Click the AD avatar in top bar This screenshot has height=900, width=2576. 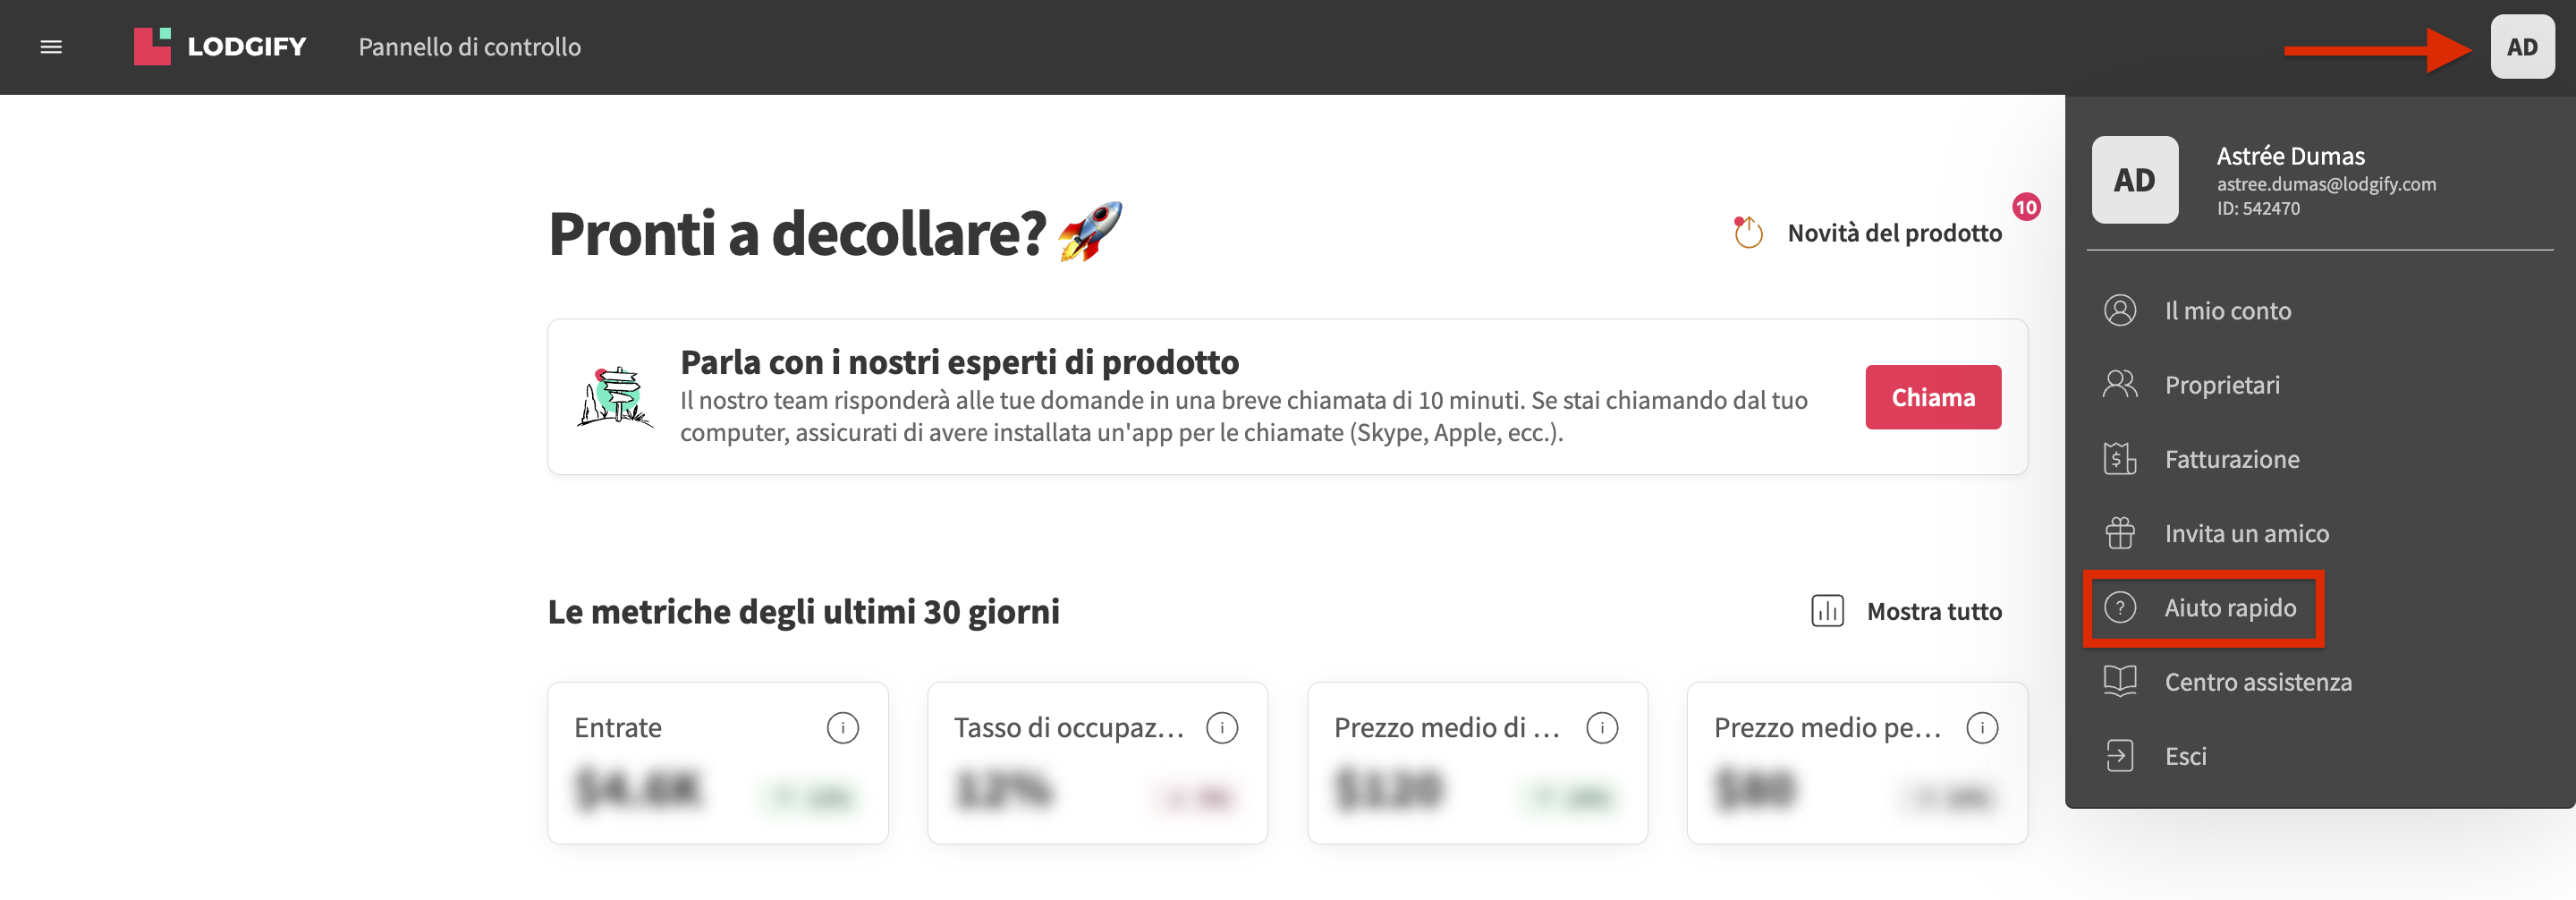[2521, 47]
